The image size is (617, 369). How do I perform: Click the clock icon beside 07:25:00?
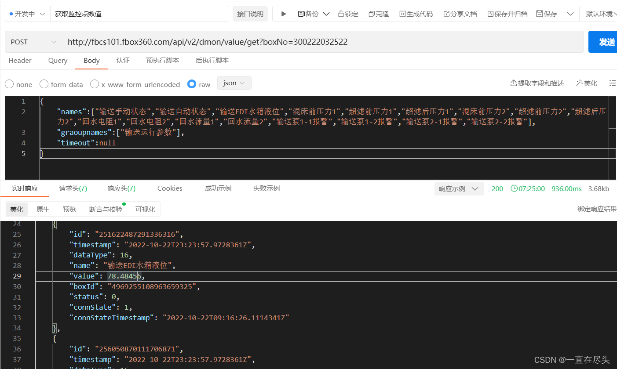[x=514, y=189]
